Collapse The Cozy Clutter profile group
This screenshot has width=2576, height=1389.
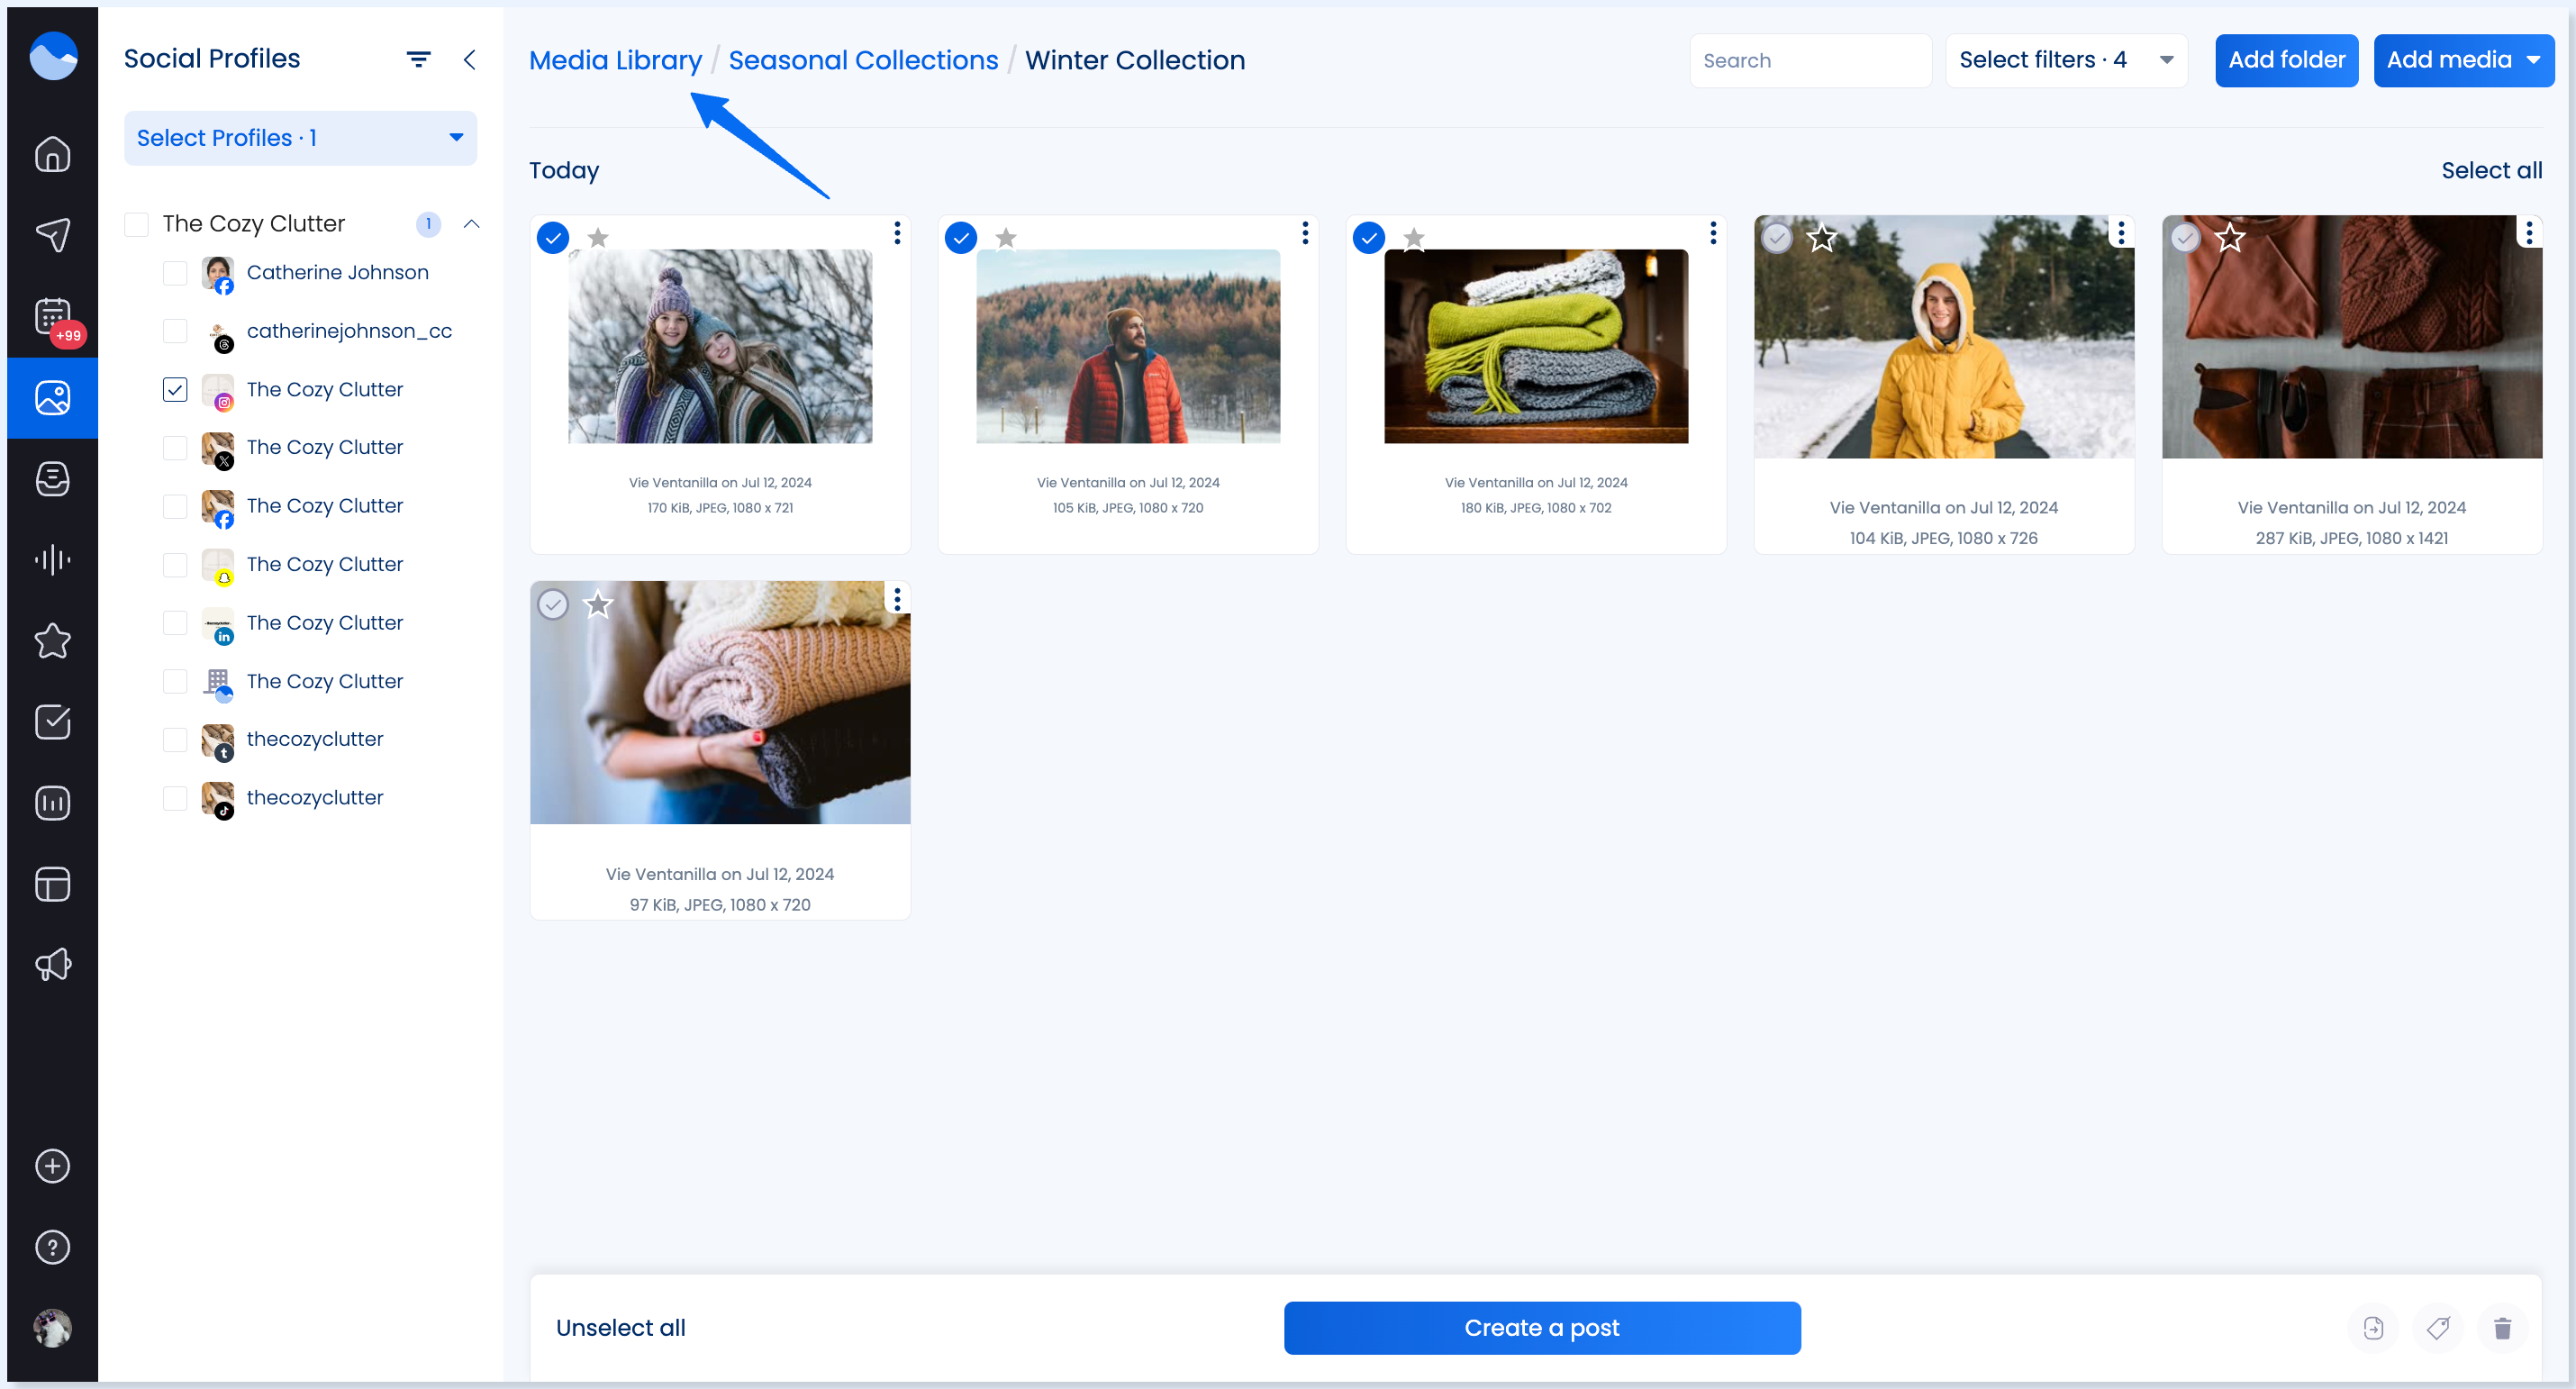coord(472,224)
